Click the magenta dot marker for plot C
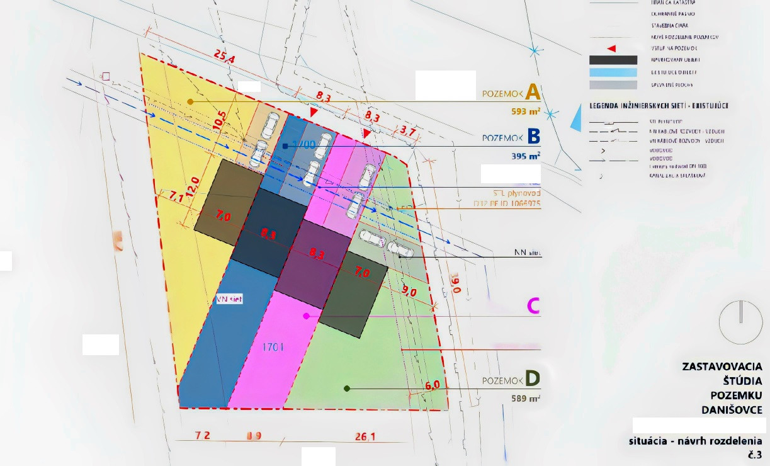Screen dimensions: 770x466 coord(306,315)
